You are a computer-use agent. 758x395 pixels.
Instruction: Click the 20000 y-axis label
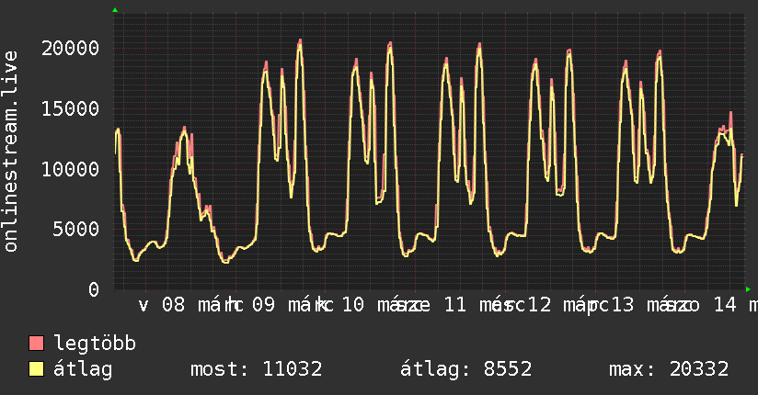[x=73, y=48]
